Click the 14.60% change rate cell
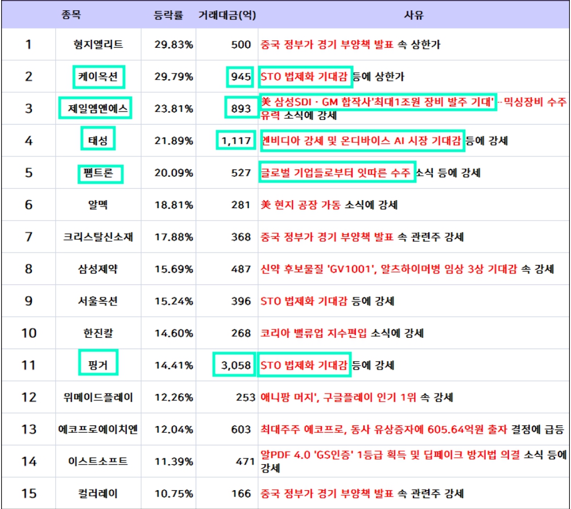 point(173,333)
